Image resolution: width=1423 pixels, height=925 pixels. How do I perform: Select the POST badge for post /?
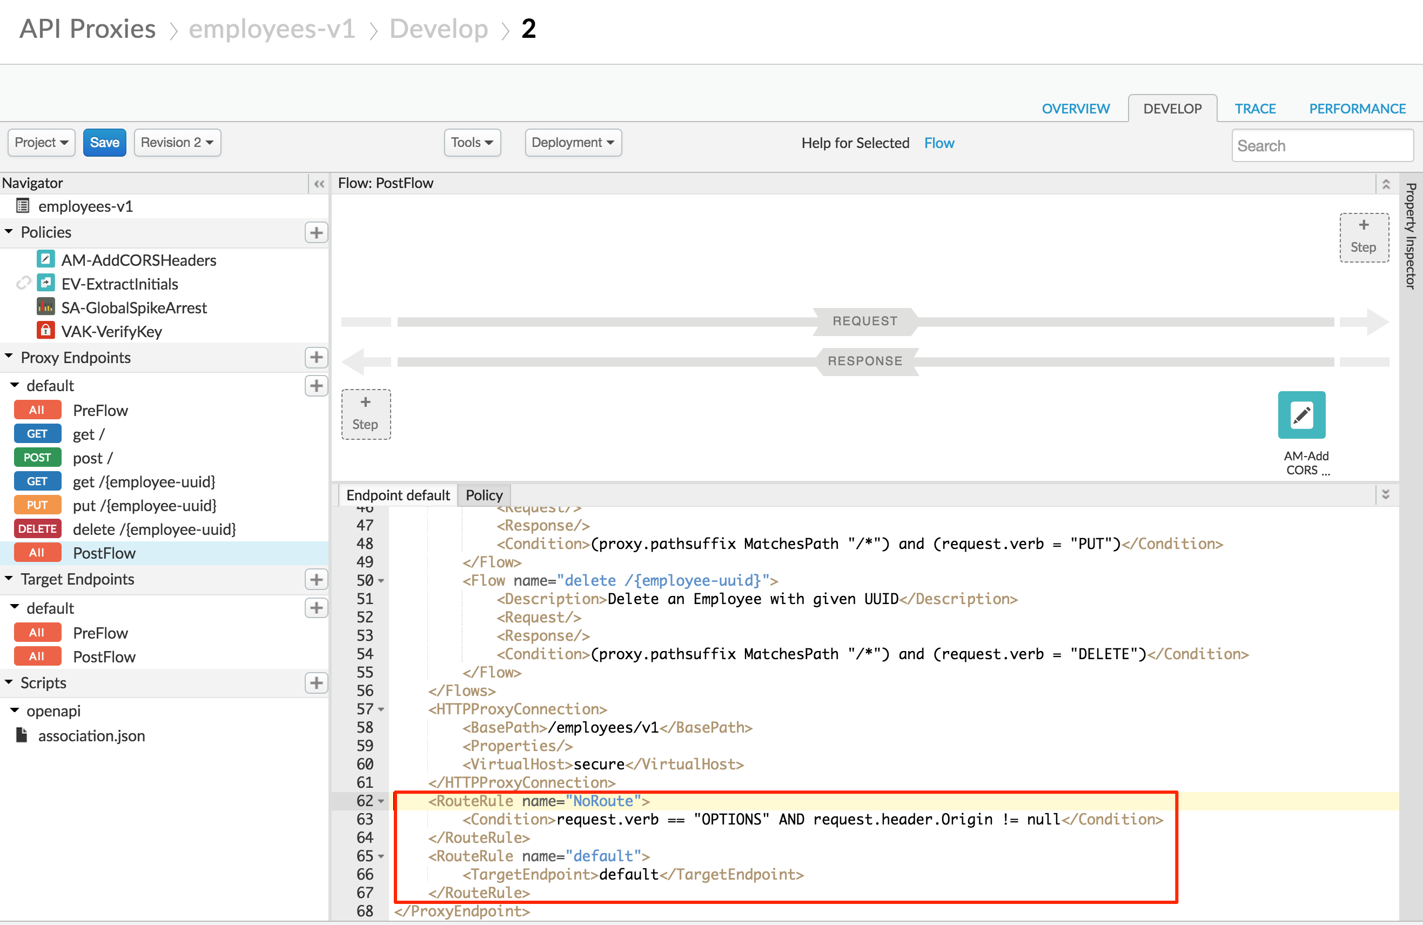click(x=37, y=458)
